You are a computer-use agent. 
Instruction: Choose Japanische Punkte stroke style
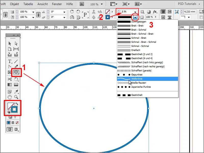[148, 87]
